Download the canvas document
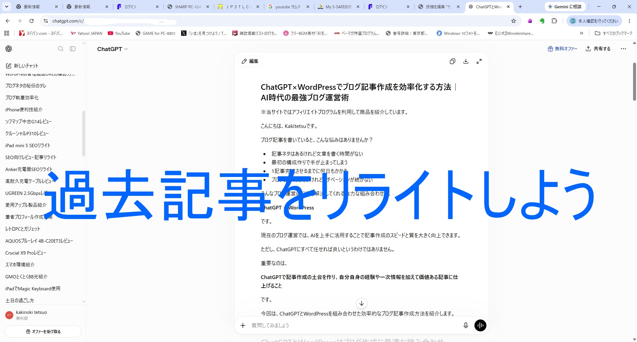This screenshot has height=342, width=637. (466, 61)
